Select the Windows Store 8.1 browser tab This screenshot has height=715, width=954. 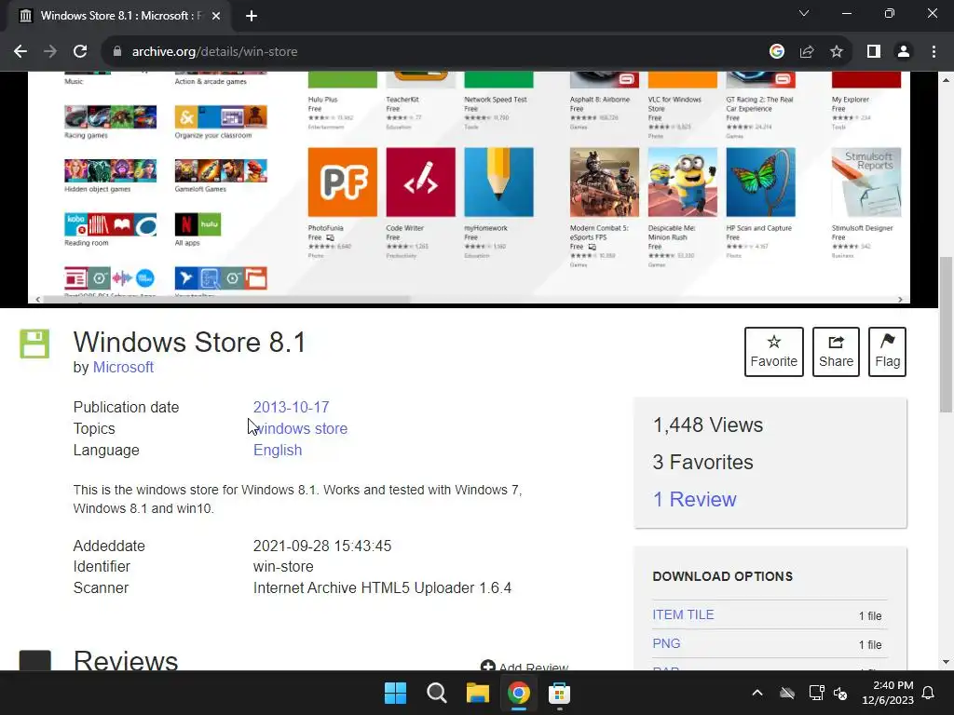(118, 17)
